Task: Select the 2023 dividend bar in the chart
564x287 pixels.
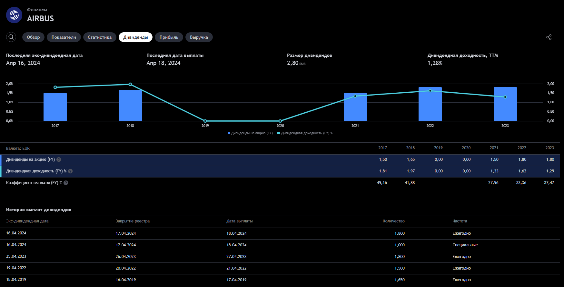Action: 505,104
